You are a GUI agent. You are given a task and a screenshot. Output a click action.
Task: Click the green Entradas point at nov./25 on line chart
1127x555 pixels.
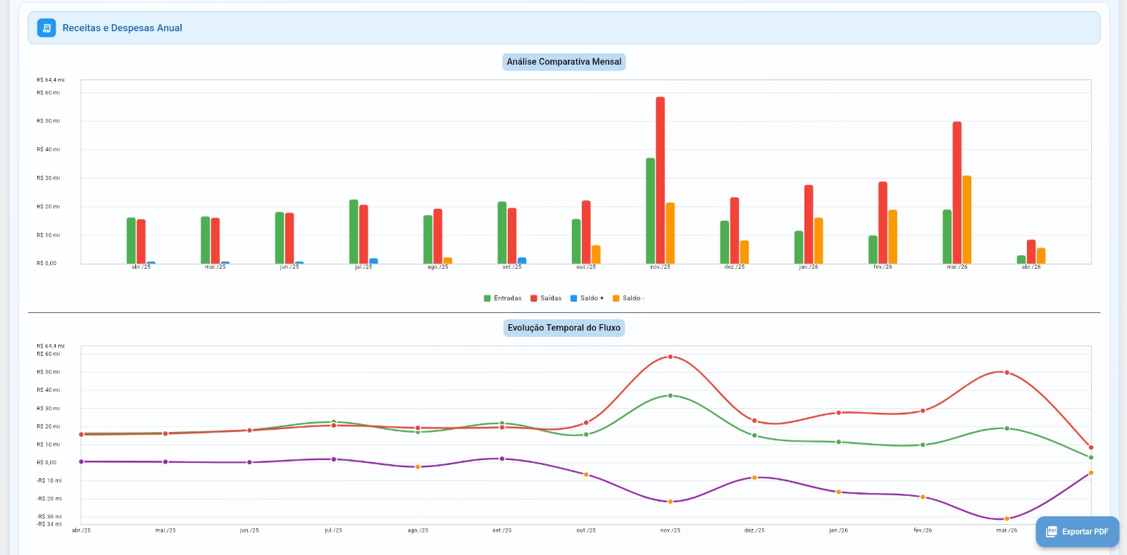671,395
